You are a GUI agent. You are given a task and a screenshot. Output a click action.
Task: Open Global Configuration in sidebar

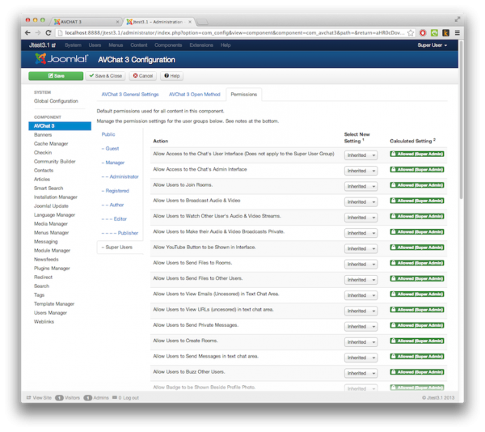click(x=56, y=101)
